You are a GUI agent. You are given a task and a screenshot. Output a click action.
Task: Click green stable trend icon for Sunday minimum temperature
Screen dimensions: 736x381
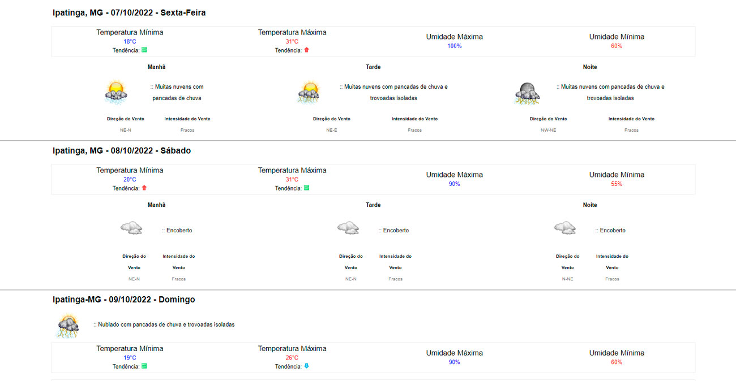click(x=144, y=366)
